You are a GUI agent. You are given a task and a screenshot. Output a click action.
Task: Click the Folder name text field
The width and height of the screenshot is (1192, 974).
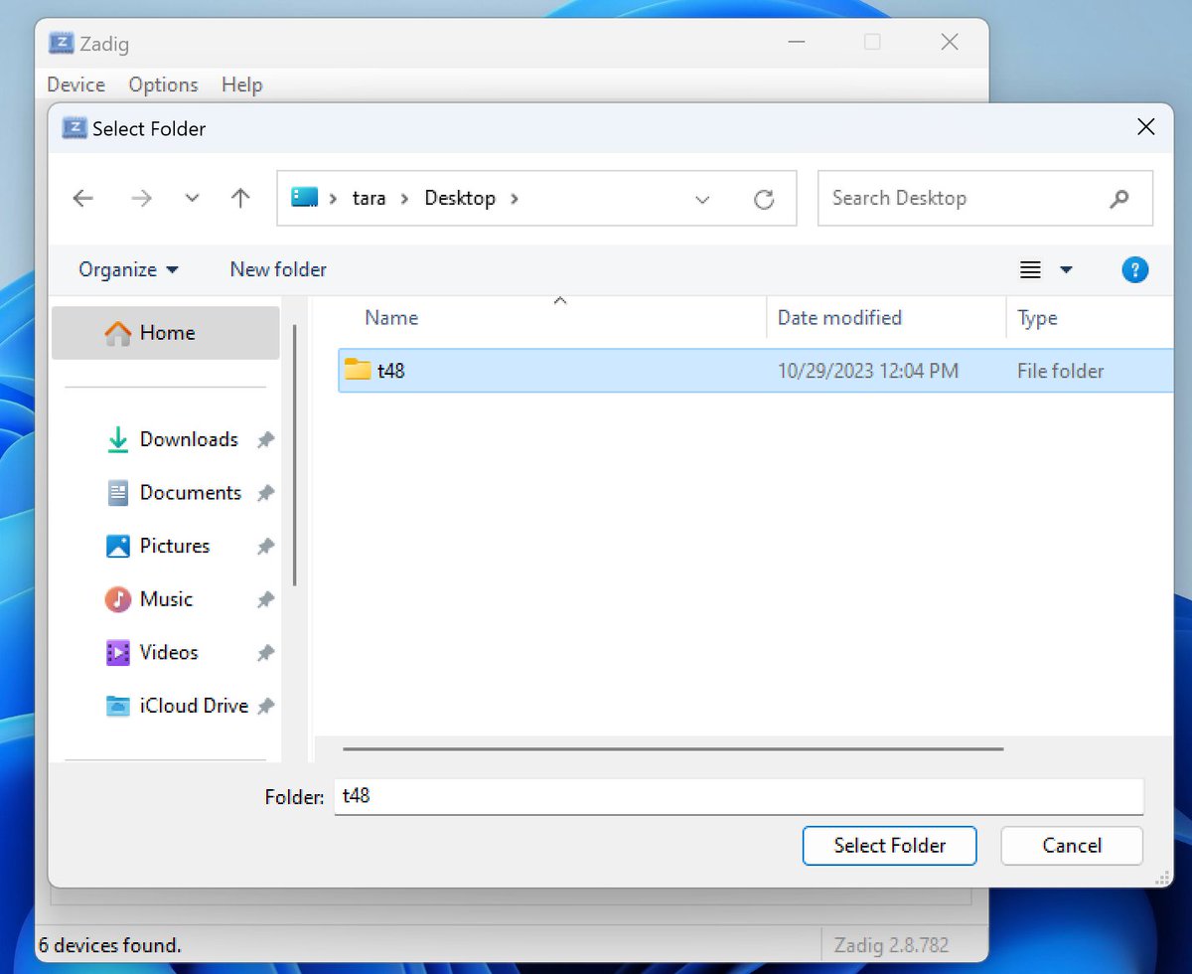739,796
